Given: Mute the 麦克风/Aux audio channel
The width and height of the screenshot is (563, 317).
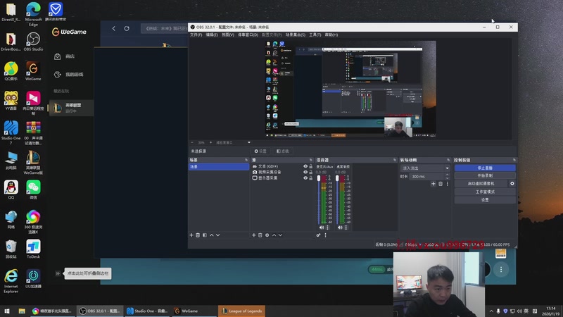Looking at the screenshot, I should (322, 228).
